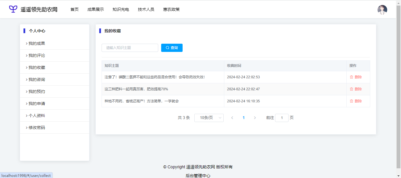Focus the 请输入知识主题 search field
The image size is (401, 178).
tap(130, 48)
